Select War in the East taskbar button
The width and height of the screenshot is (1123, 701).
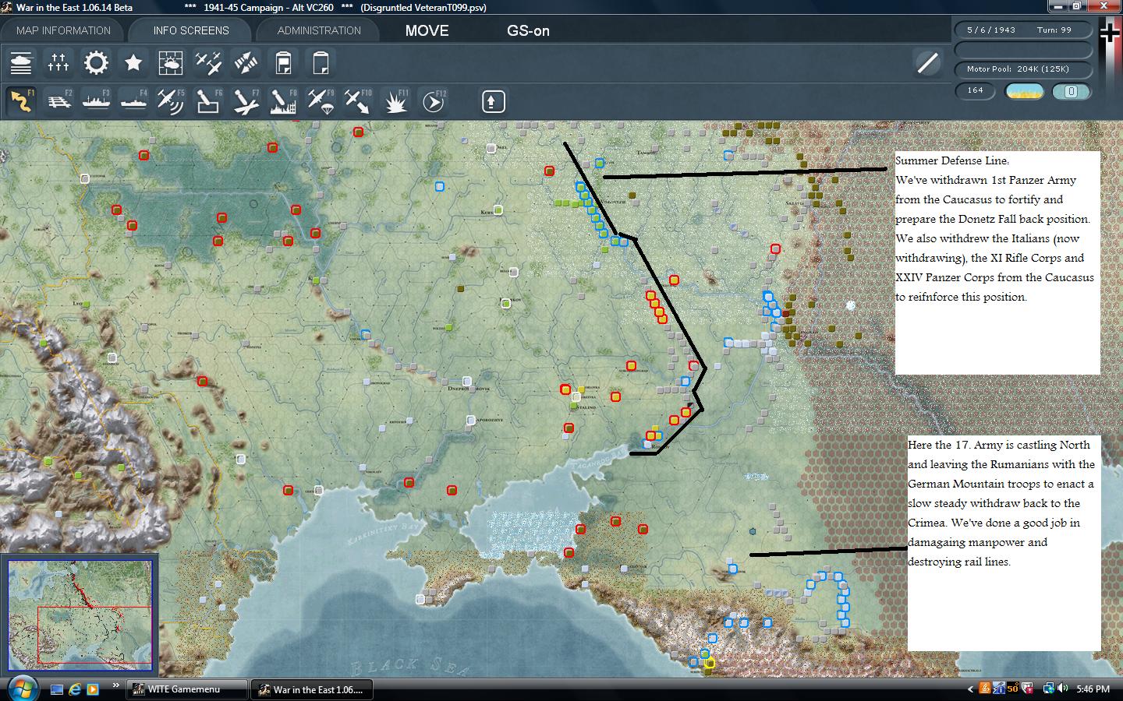(x=312, y=689)
